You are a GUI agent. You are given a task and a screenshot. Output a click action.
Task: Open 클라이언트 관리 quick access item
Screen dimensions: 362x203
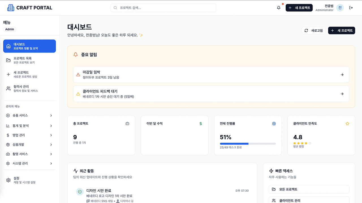coord(309,200)
